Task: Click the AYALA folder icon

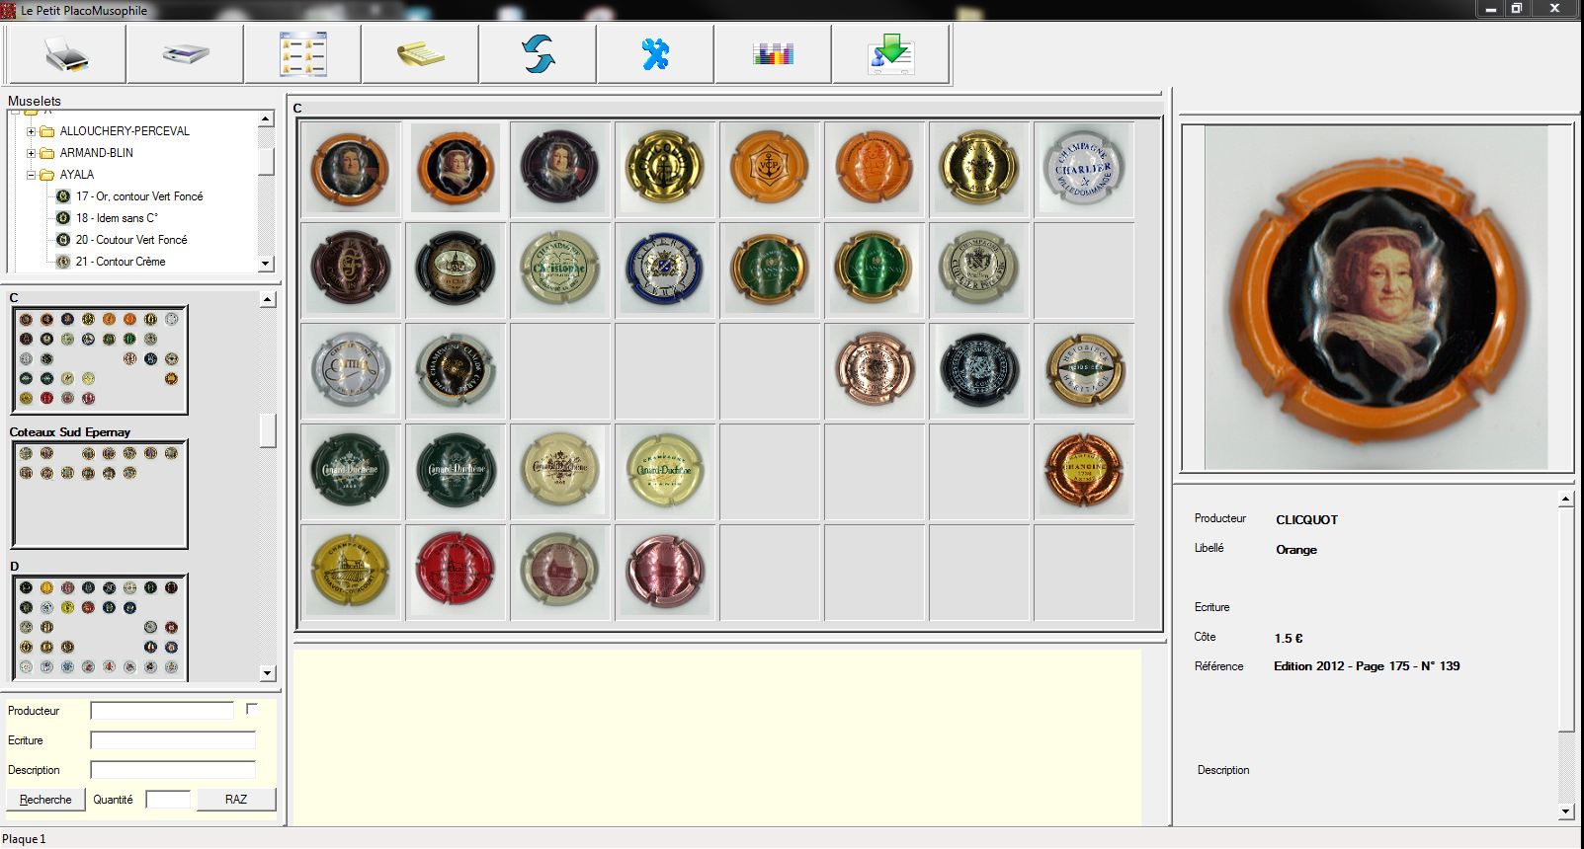Action: pos(46,175)
